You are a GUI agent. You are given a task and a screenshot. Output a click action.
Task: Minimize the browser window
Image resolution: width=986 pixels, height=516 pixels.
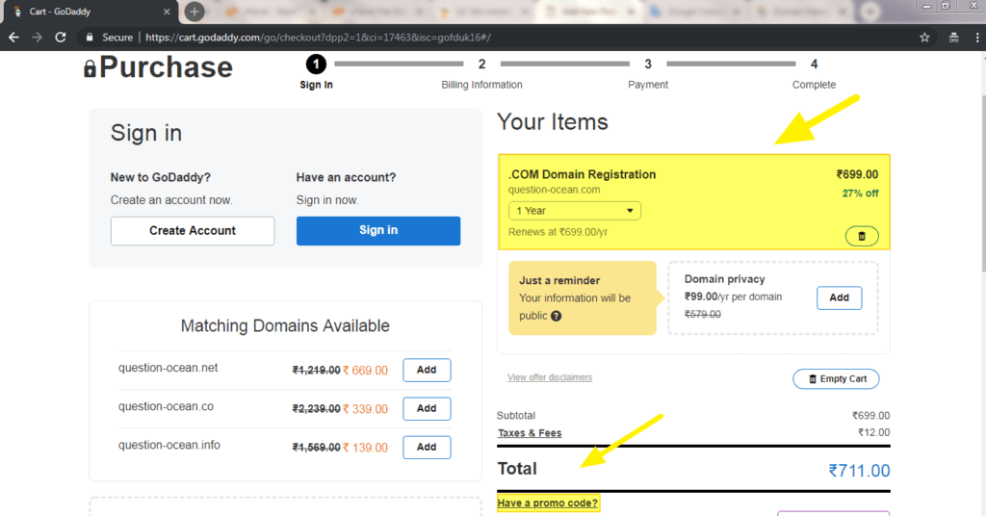[x=927, y=6]
